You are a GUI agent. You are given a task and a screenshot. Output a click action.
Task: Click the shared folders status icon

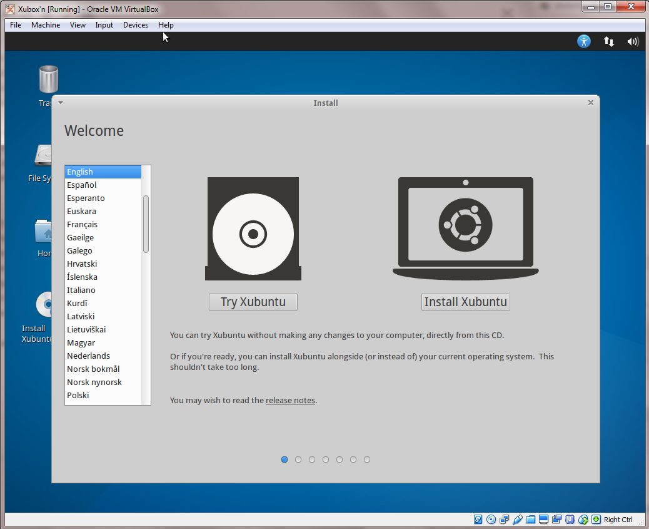(531, 520)
